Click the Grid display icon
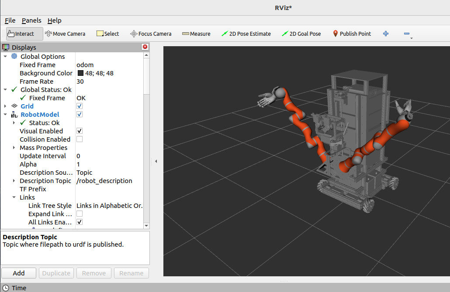Screen dimensions: 450x292 click(14, 106)
